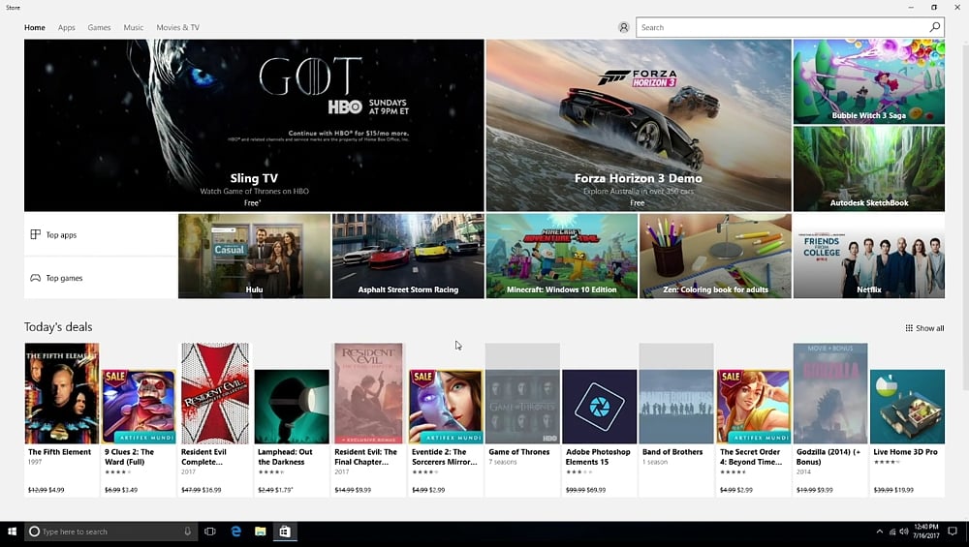Open the user account icon

coord(623,27)
